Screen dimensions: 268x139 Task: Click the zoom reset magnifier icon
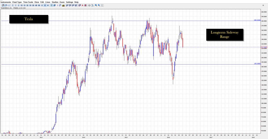tap(102, 5)
